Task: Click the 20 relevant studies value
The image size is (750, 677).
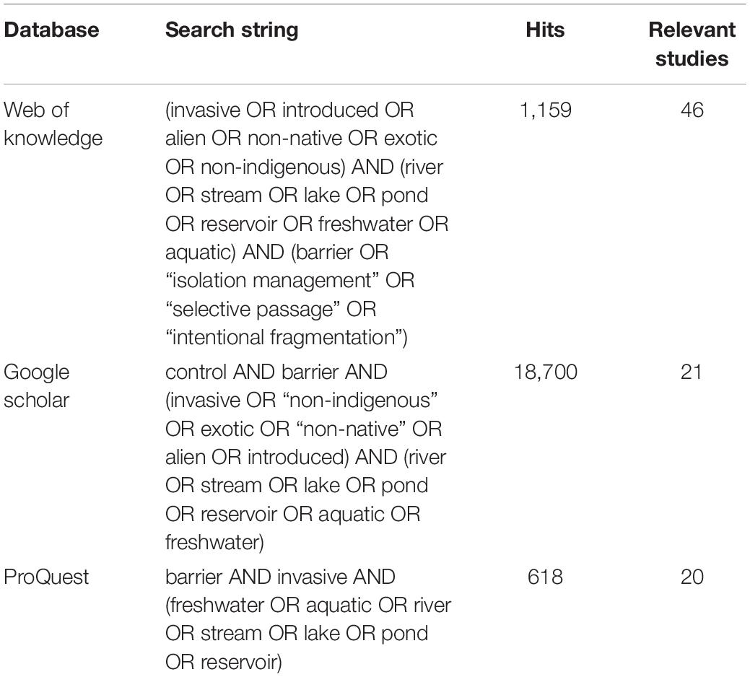Action: [692, 577]
